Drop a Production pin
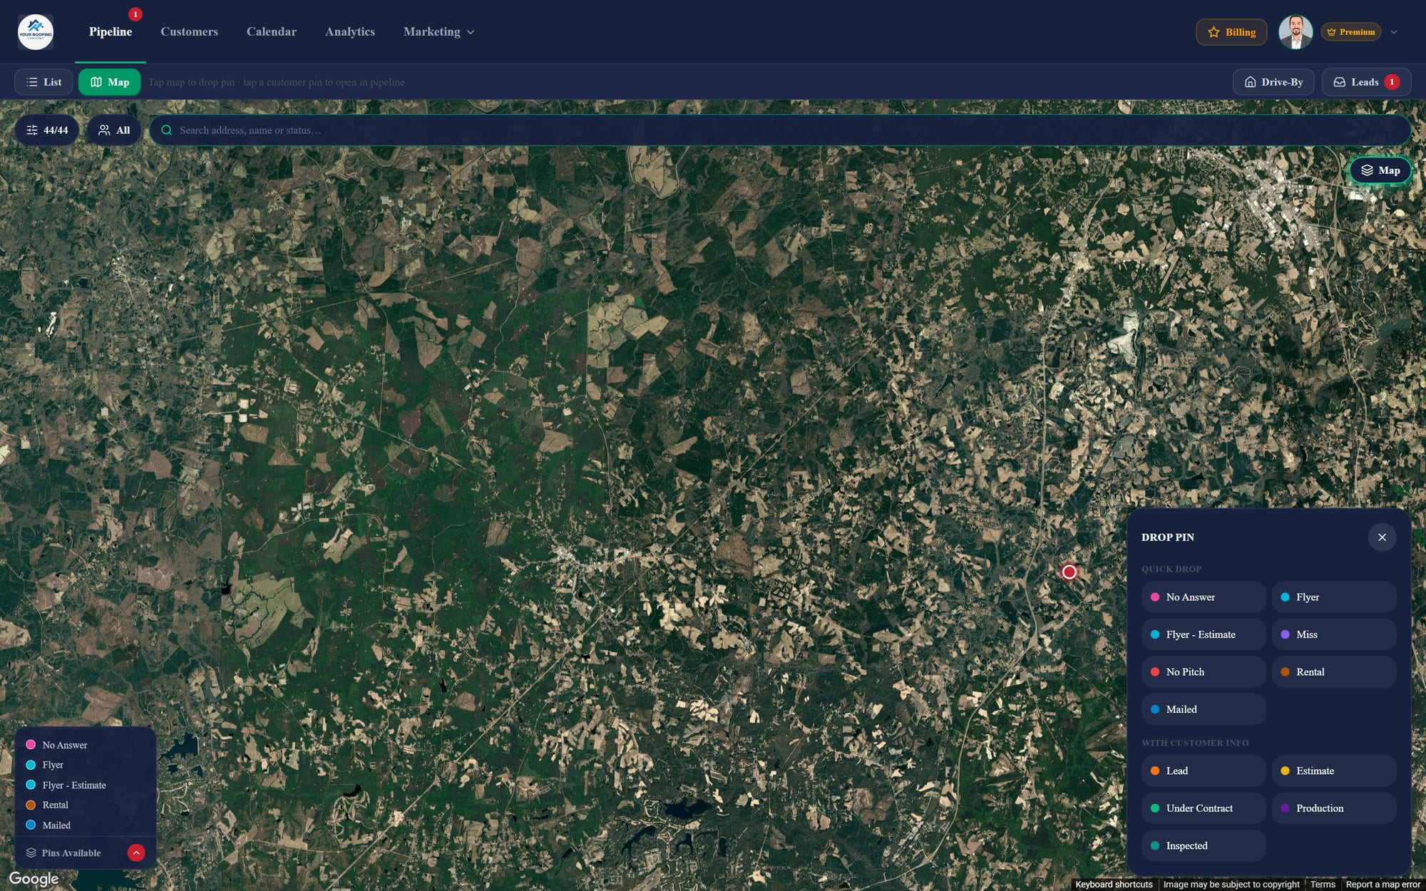The width and height of the screenshot is (1426, 891). pos(1333,808)
